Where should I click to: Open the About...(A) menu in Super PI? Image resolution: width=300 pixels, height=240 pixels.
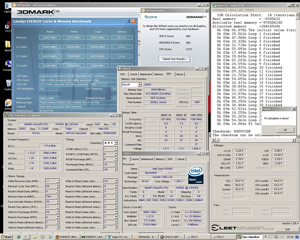tap(236, 10)
